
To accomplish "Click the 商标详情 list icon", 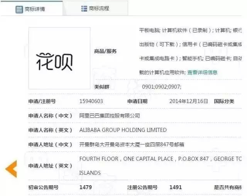I will click(19, 9).
